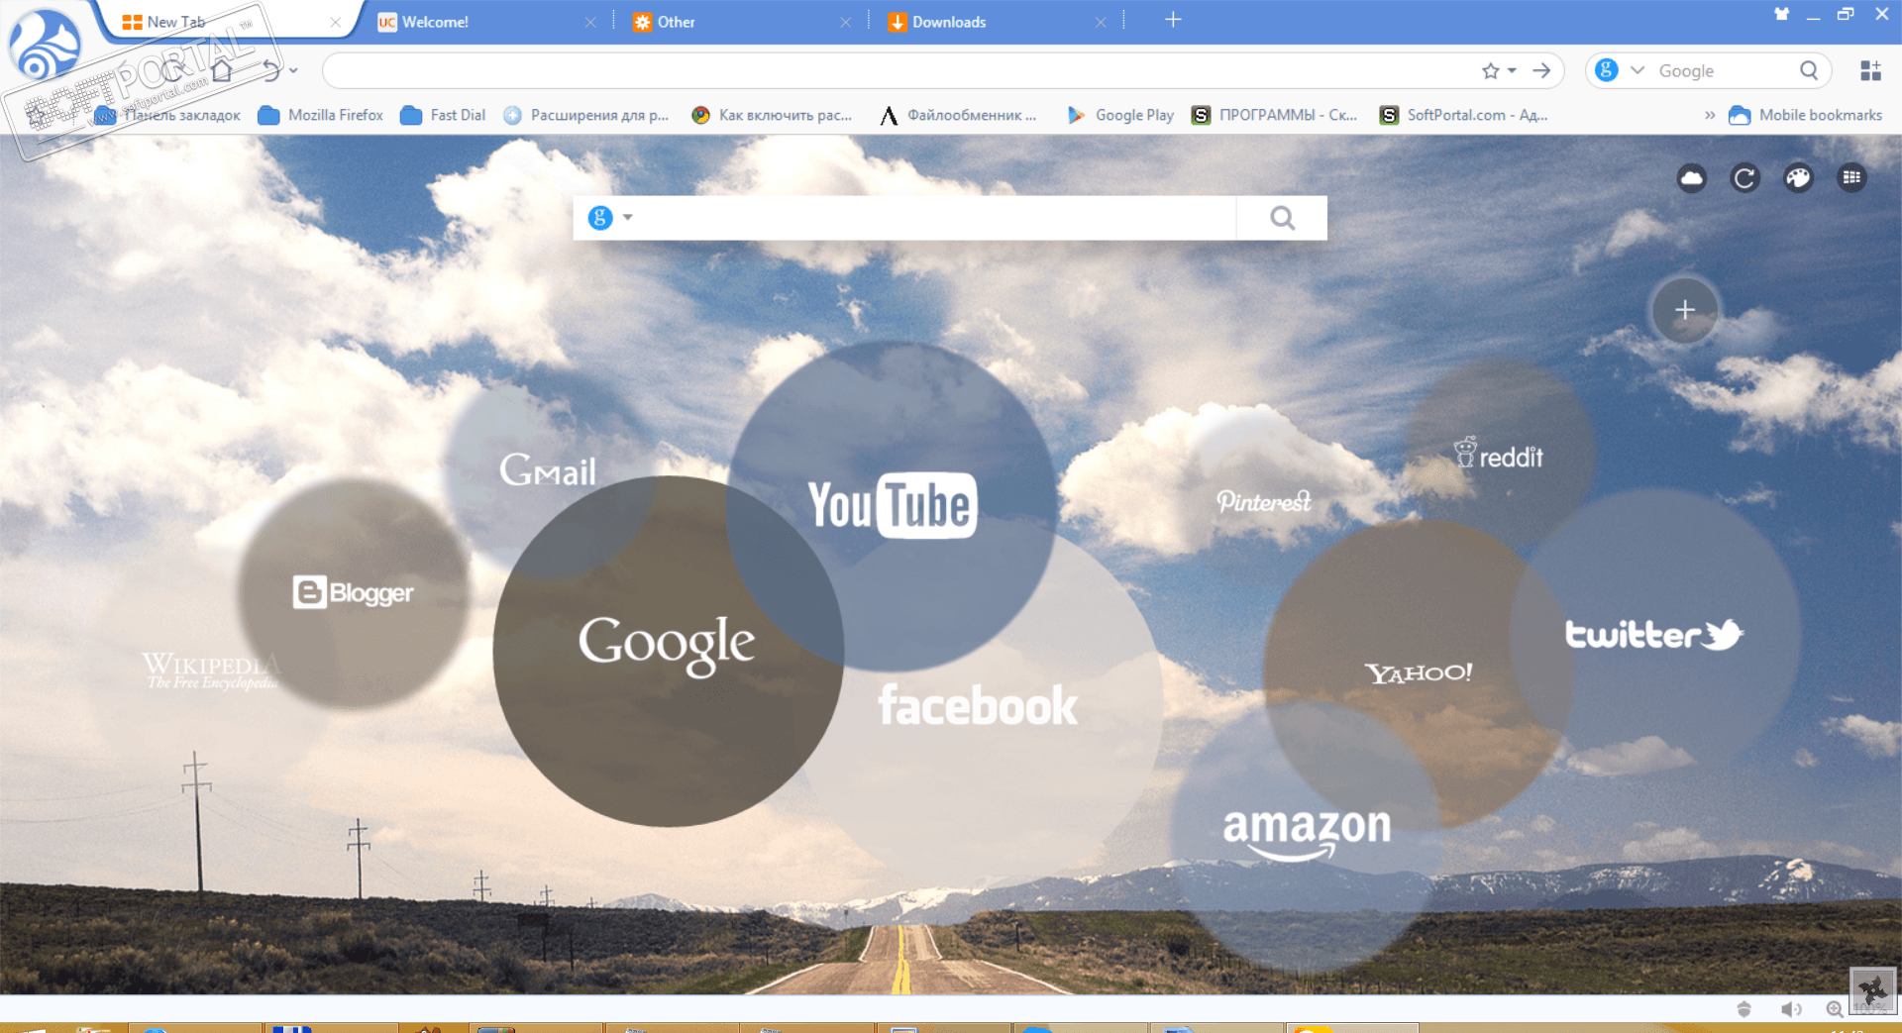Run toolbar search with the magnifier icon
Screen dimensions: 1902x1033
(x=1809, y=70)
